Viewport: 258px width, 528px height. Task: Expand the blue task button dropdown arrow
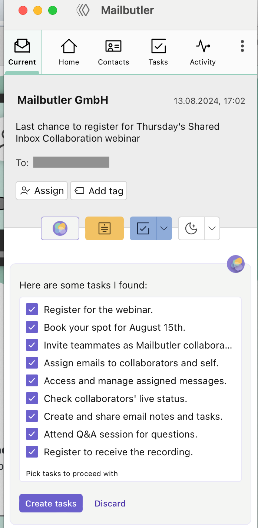point(164,228)
